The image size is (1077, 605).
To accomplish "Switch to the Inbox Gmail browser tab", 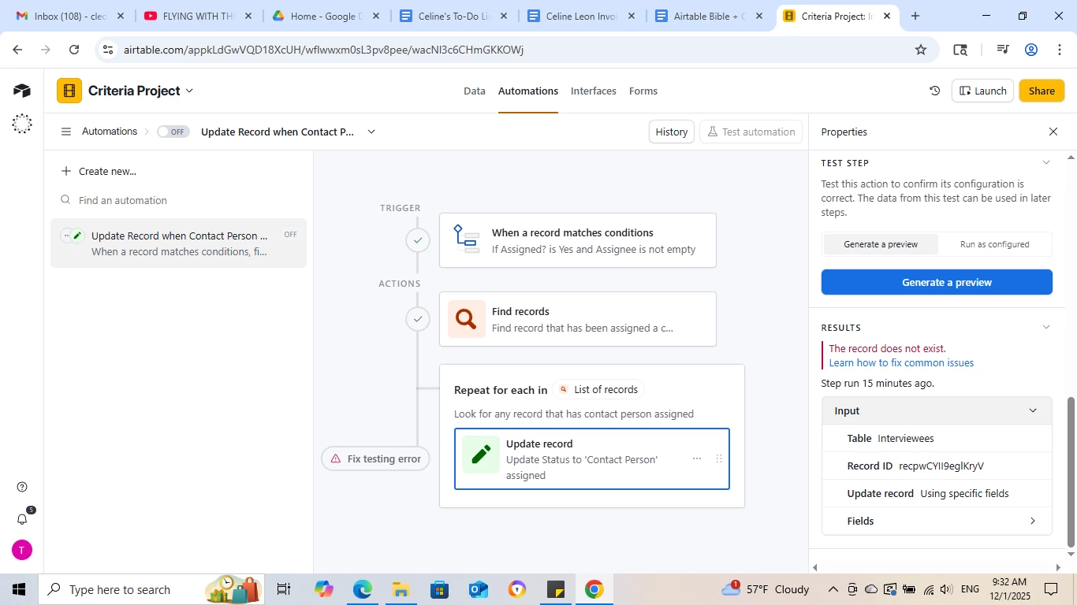I will 71,16.
